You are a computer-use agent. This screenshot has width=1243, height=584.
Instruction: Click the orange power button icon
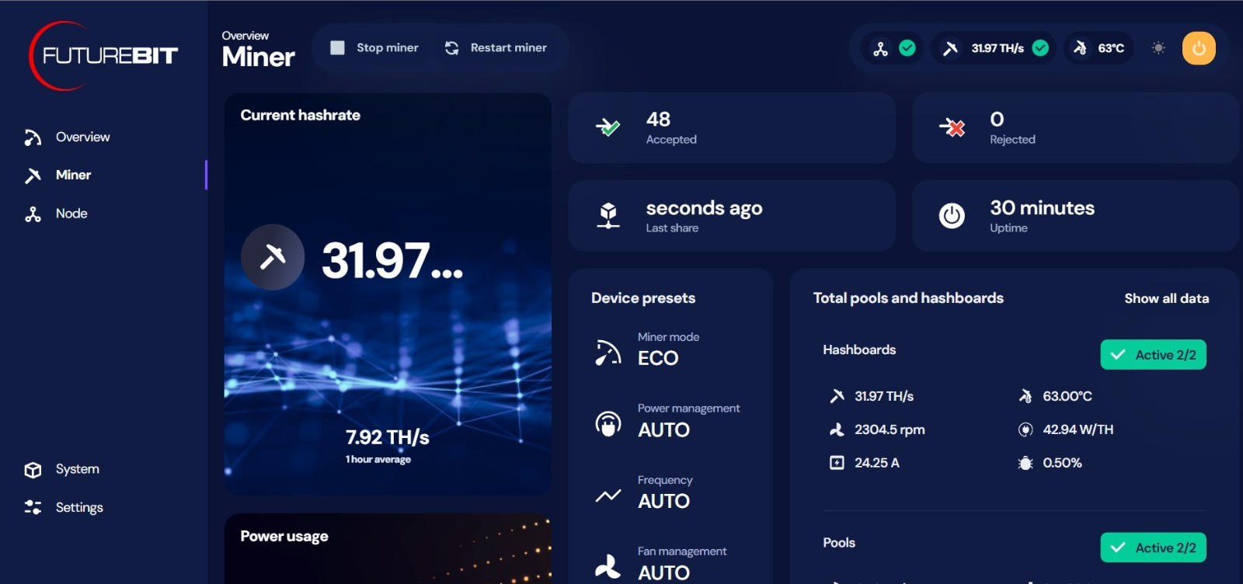point(1198,48)
